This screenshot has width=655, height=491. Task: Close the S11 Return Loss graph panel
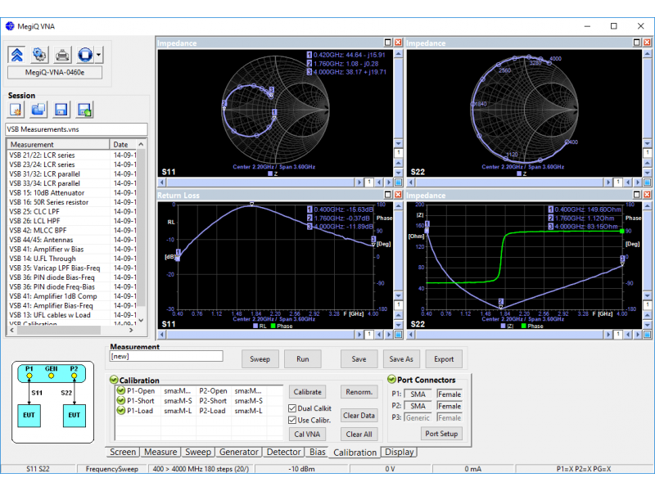click(x=398, y=196)
